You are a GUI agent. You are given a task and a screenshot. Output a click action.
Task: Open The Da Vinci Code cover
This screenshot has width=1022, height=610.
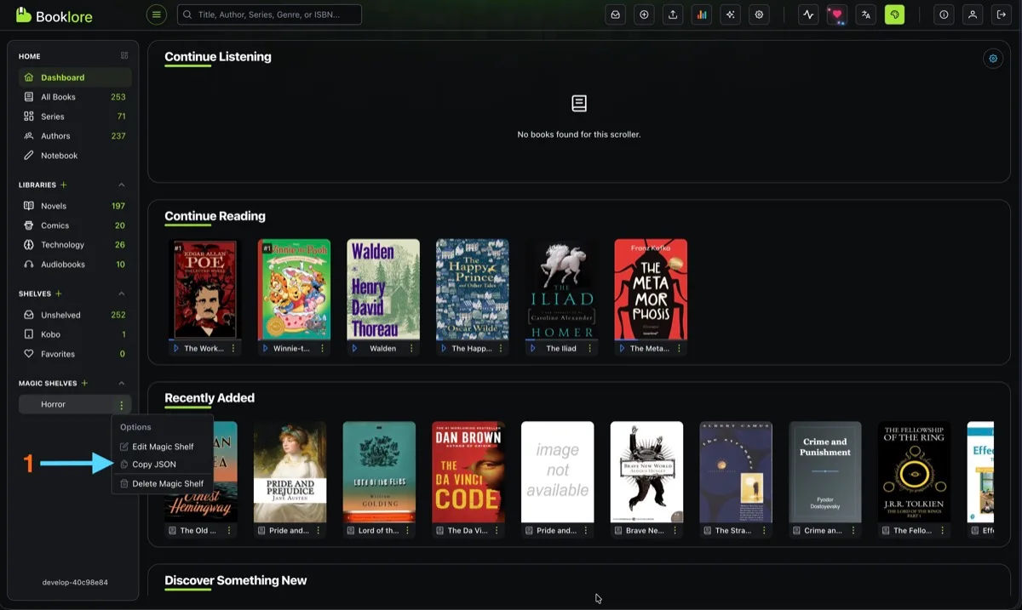click(x=468, y=472)
